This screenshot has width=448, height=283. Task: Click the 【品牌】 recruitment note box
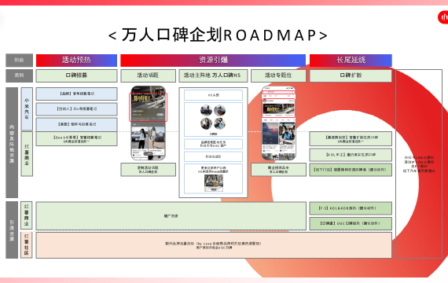pos(76,94)
